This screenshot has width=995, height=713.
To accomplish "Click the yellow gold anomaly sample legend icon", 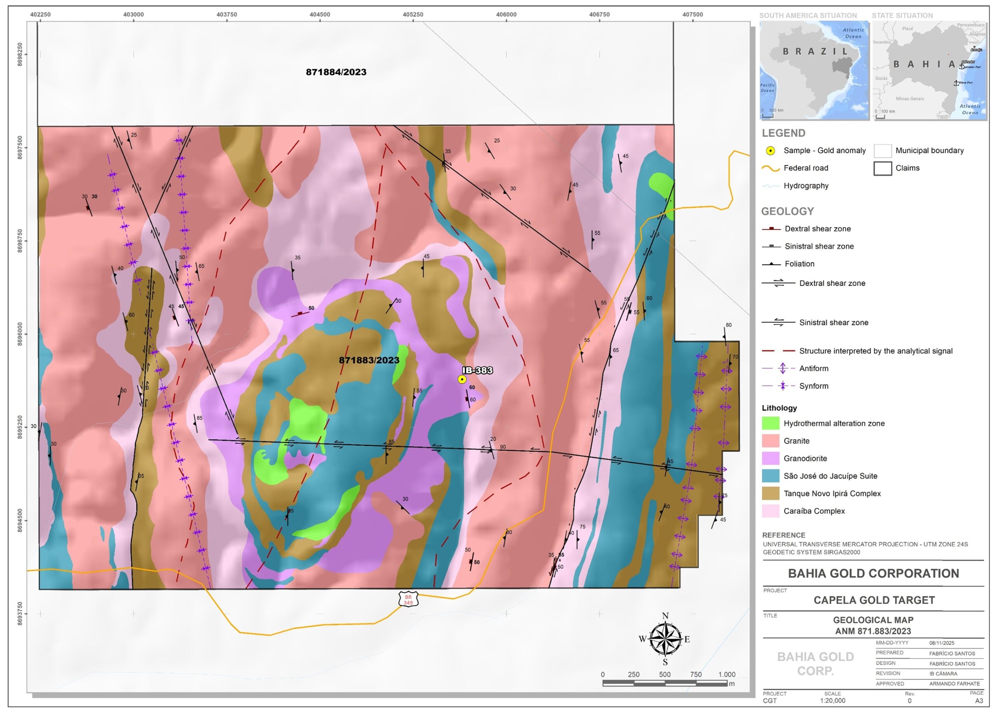I will pos(770,151).
